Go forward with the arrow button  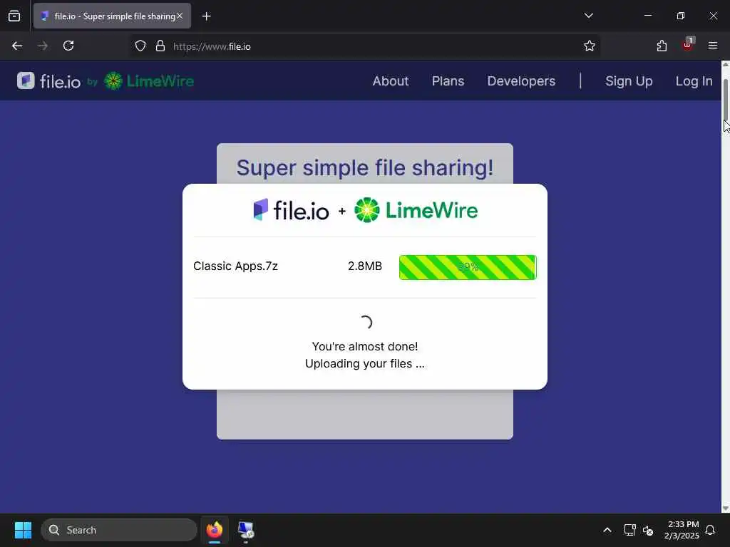43,46
